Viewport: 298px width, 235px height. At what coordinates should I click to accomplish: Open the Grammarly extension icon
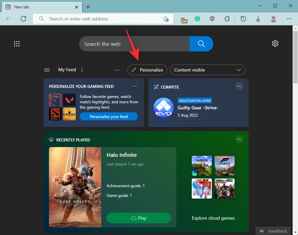pos(197,19)
